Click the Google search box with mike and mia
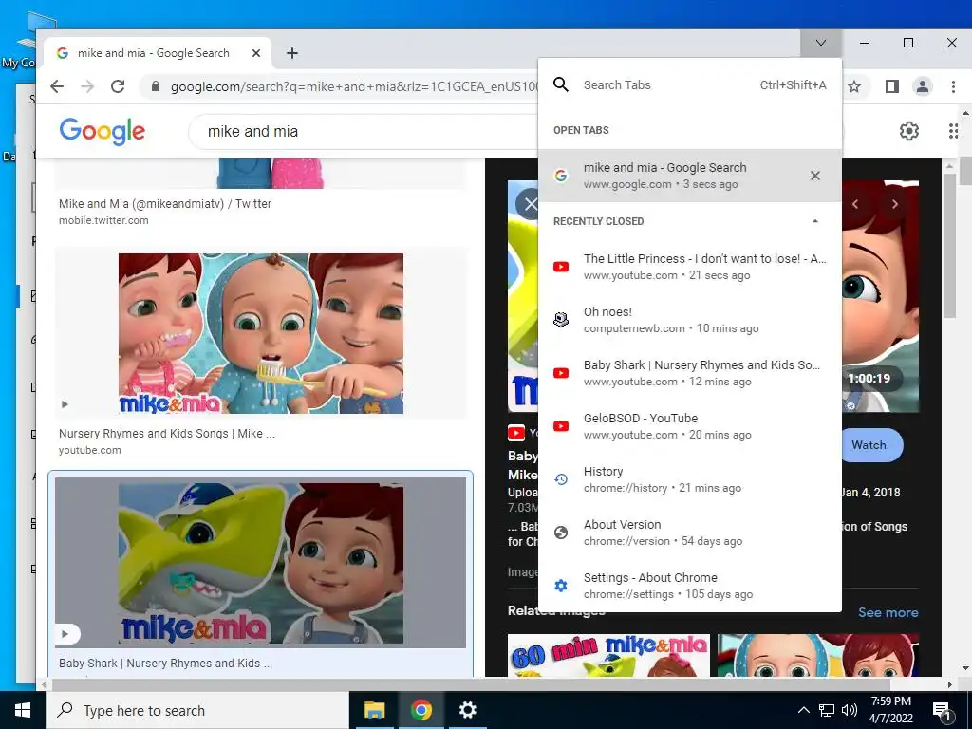 363,131
